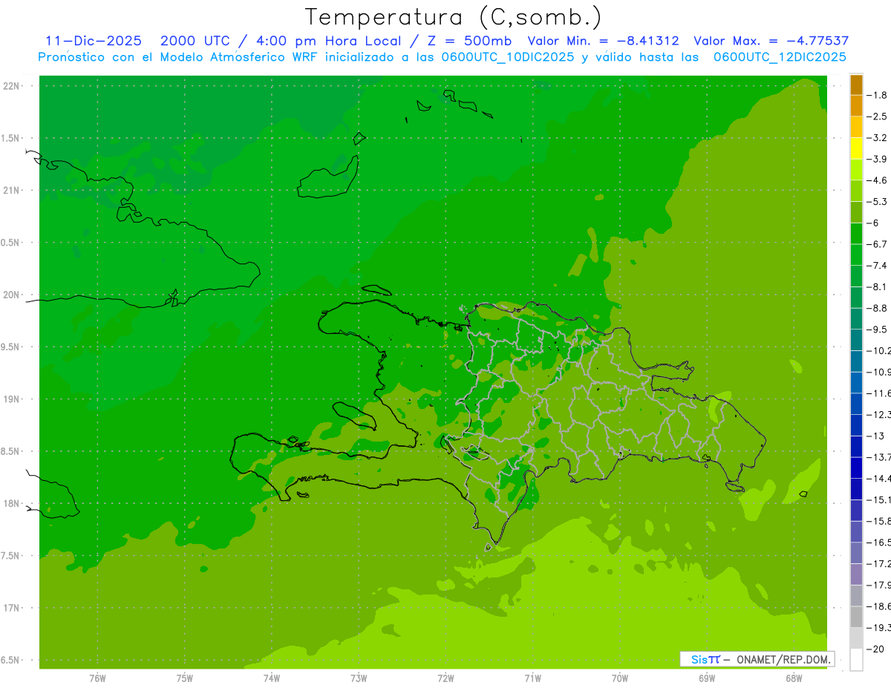
Task: Click the "74W" longitude axis label
Action: (272, 678)
